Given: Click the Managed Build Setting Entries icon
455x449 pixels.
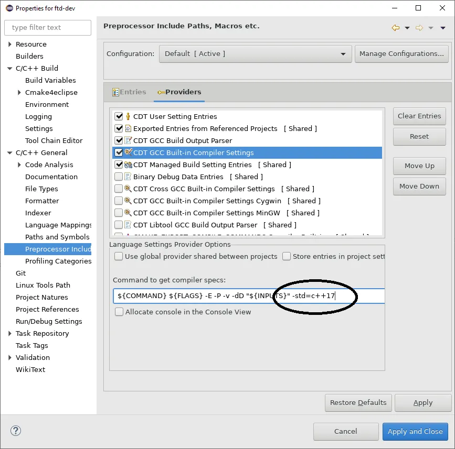Looking at the screenshot, I should (128, 165).
